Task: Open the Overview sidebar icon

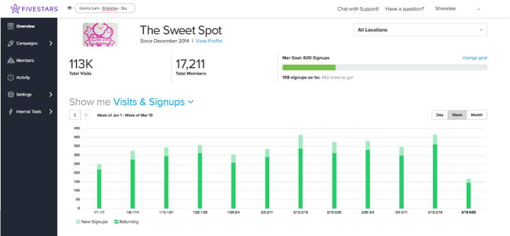Action: tap(11, 26)
